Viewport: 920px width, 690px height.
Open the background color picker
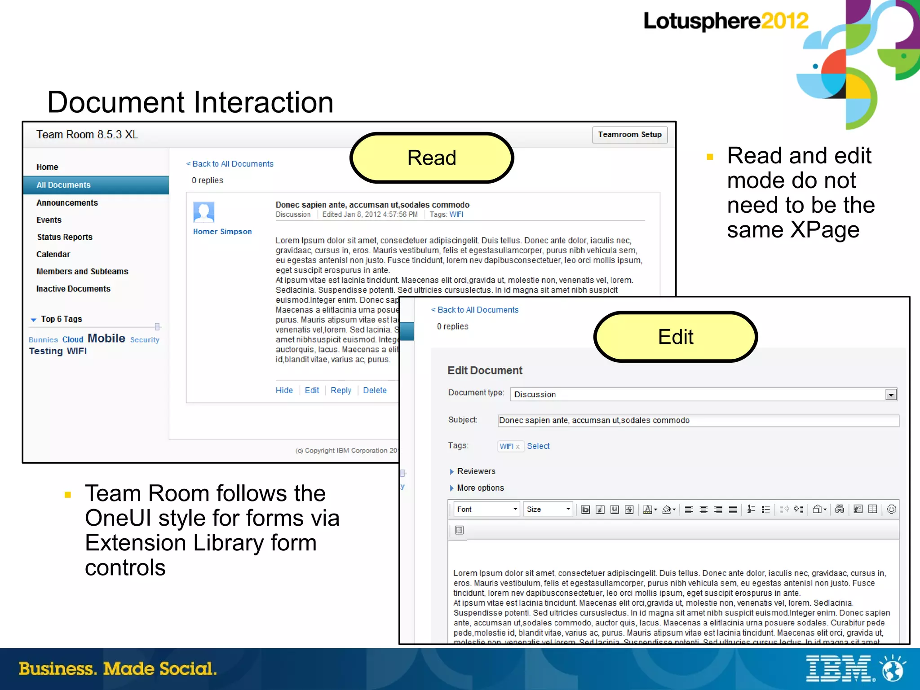669,509
